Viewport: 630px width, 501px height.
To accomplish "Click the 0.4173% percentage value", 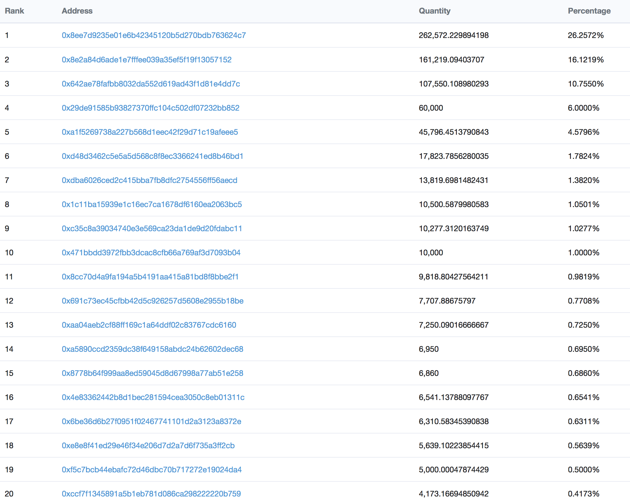I will (584, 494).
